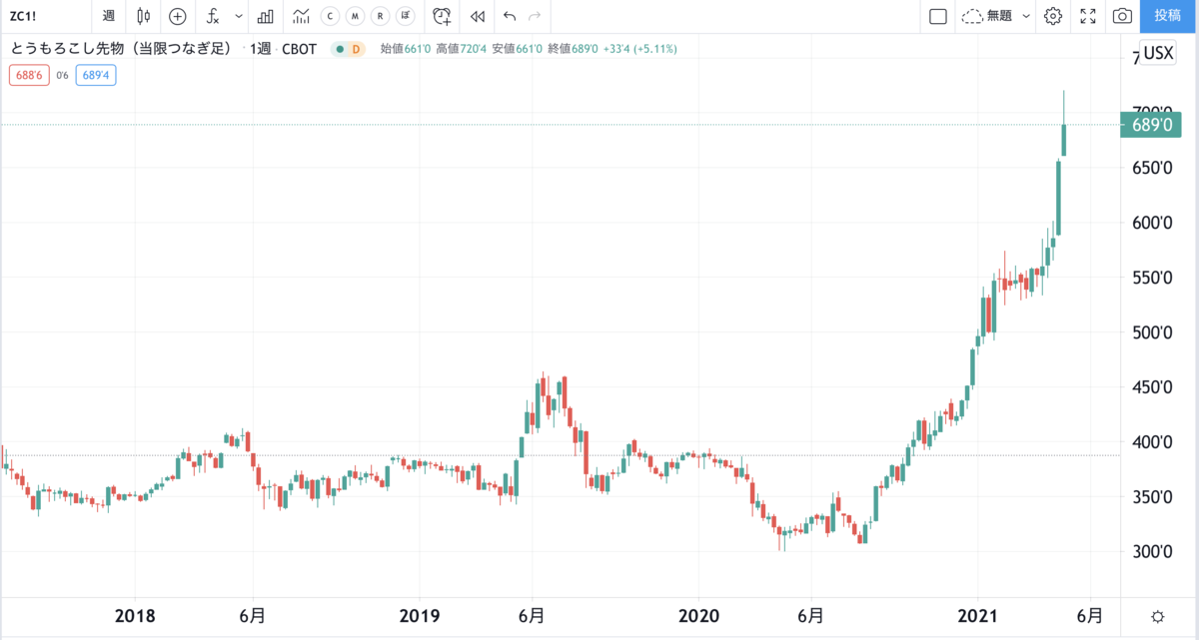Viewport: 1199px width, 640px height.
Task: Enter fullscreen mode with the arrows icon
Action: [1089, 16]
